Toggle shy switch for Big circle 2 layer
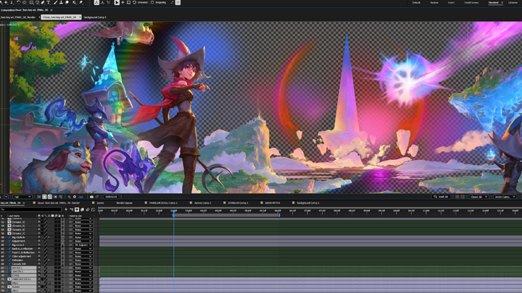 (x=39, y=245)
